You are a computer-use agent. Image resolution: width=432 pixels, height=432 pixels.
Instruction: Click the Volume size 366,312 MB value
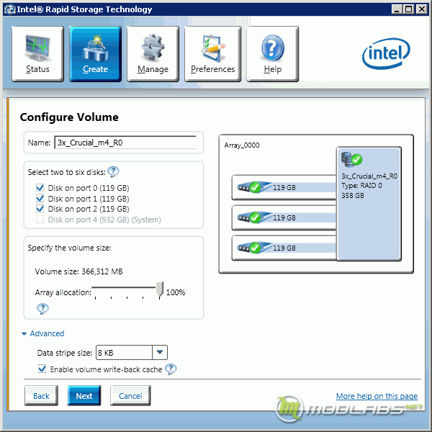pos(102,271)
